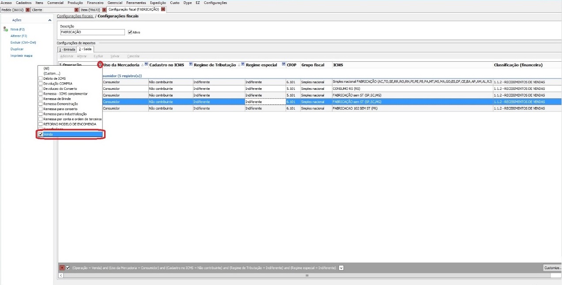Close the Pedido (36032) tab
This screenshot has height=285, width=562.
point(28,10)
